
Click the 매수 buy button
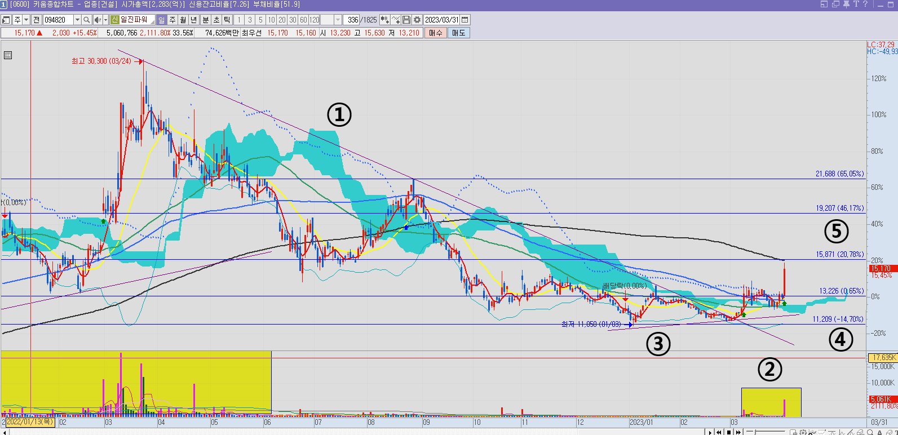[436, 33]
